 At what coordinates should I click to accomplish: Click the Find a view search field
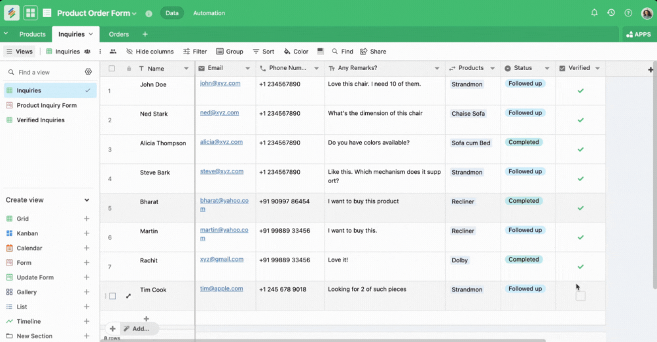pos(45,73)
